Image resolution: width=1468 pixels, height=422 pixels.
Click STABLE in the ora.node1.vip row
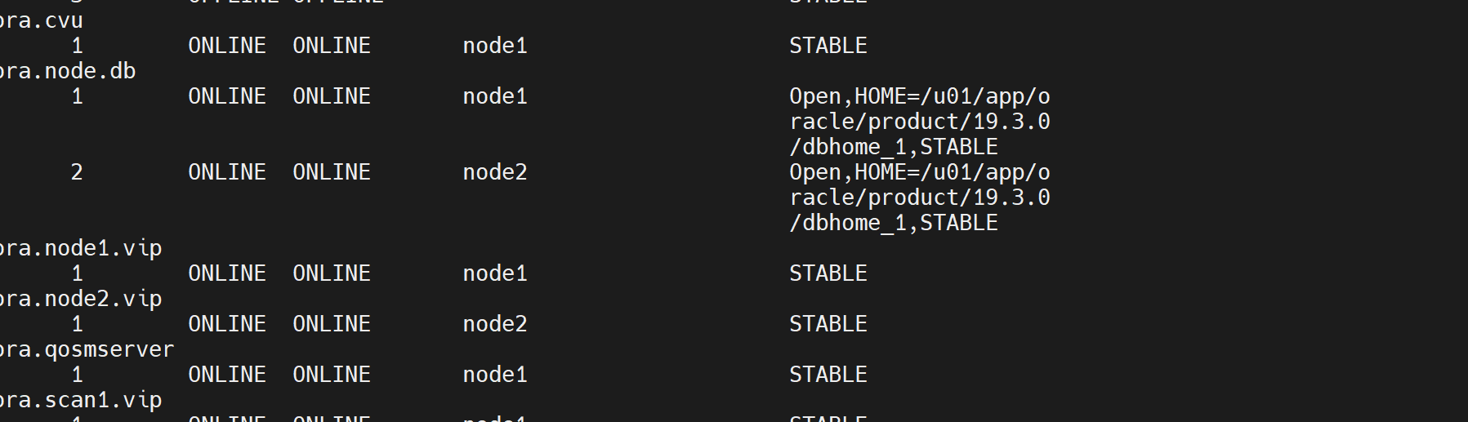click(x=828, y=273)
